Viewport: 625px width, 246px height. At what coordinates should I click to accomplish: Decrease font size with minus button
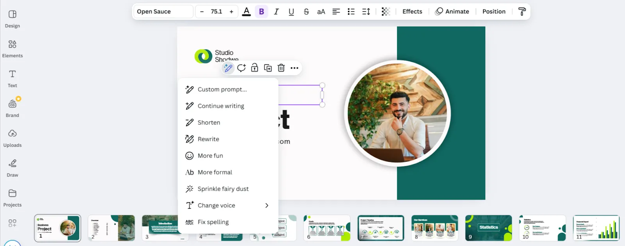202,12
